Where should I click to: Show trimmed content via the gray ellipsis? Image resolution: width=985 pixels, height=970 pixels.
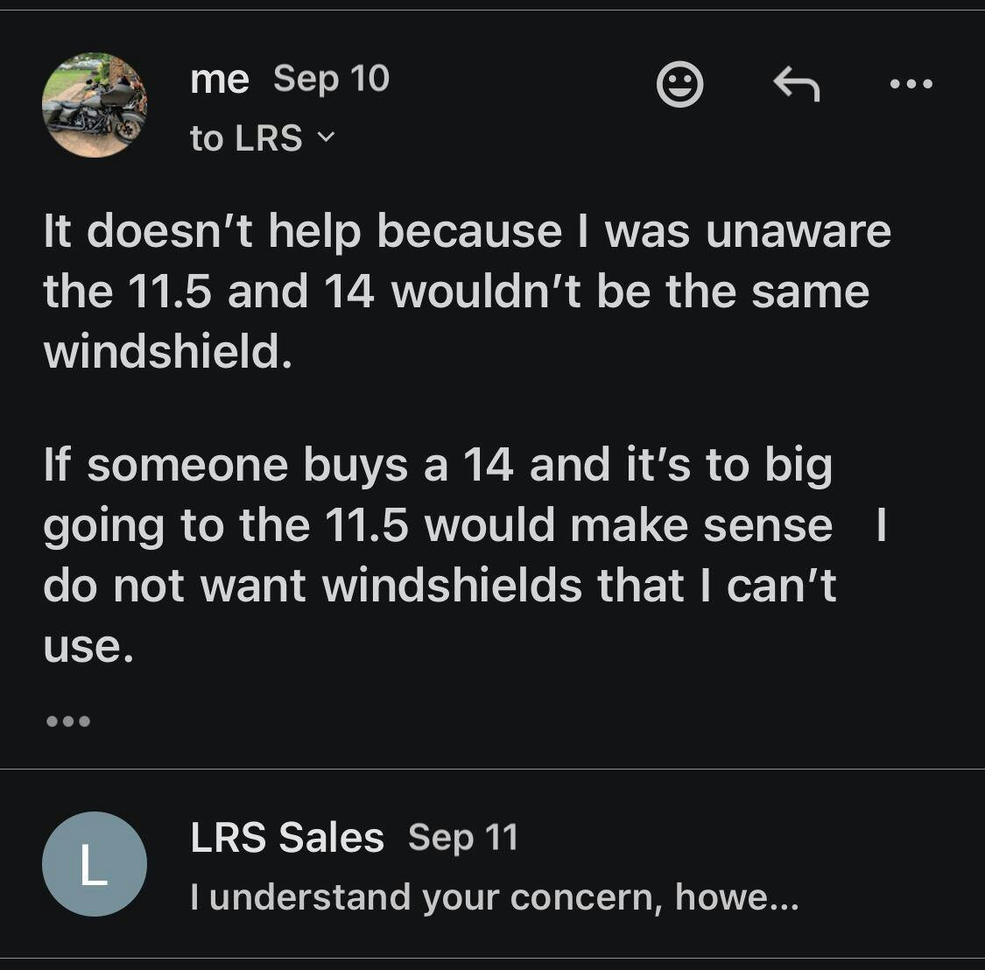point(67,721)
